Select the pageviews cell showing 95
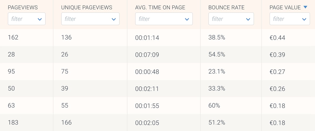 coord(12,71)
